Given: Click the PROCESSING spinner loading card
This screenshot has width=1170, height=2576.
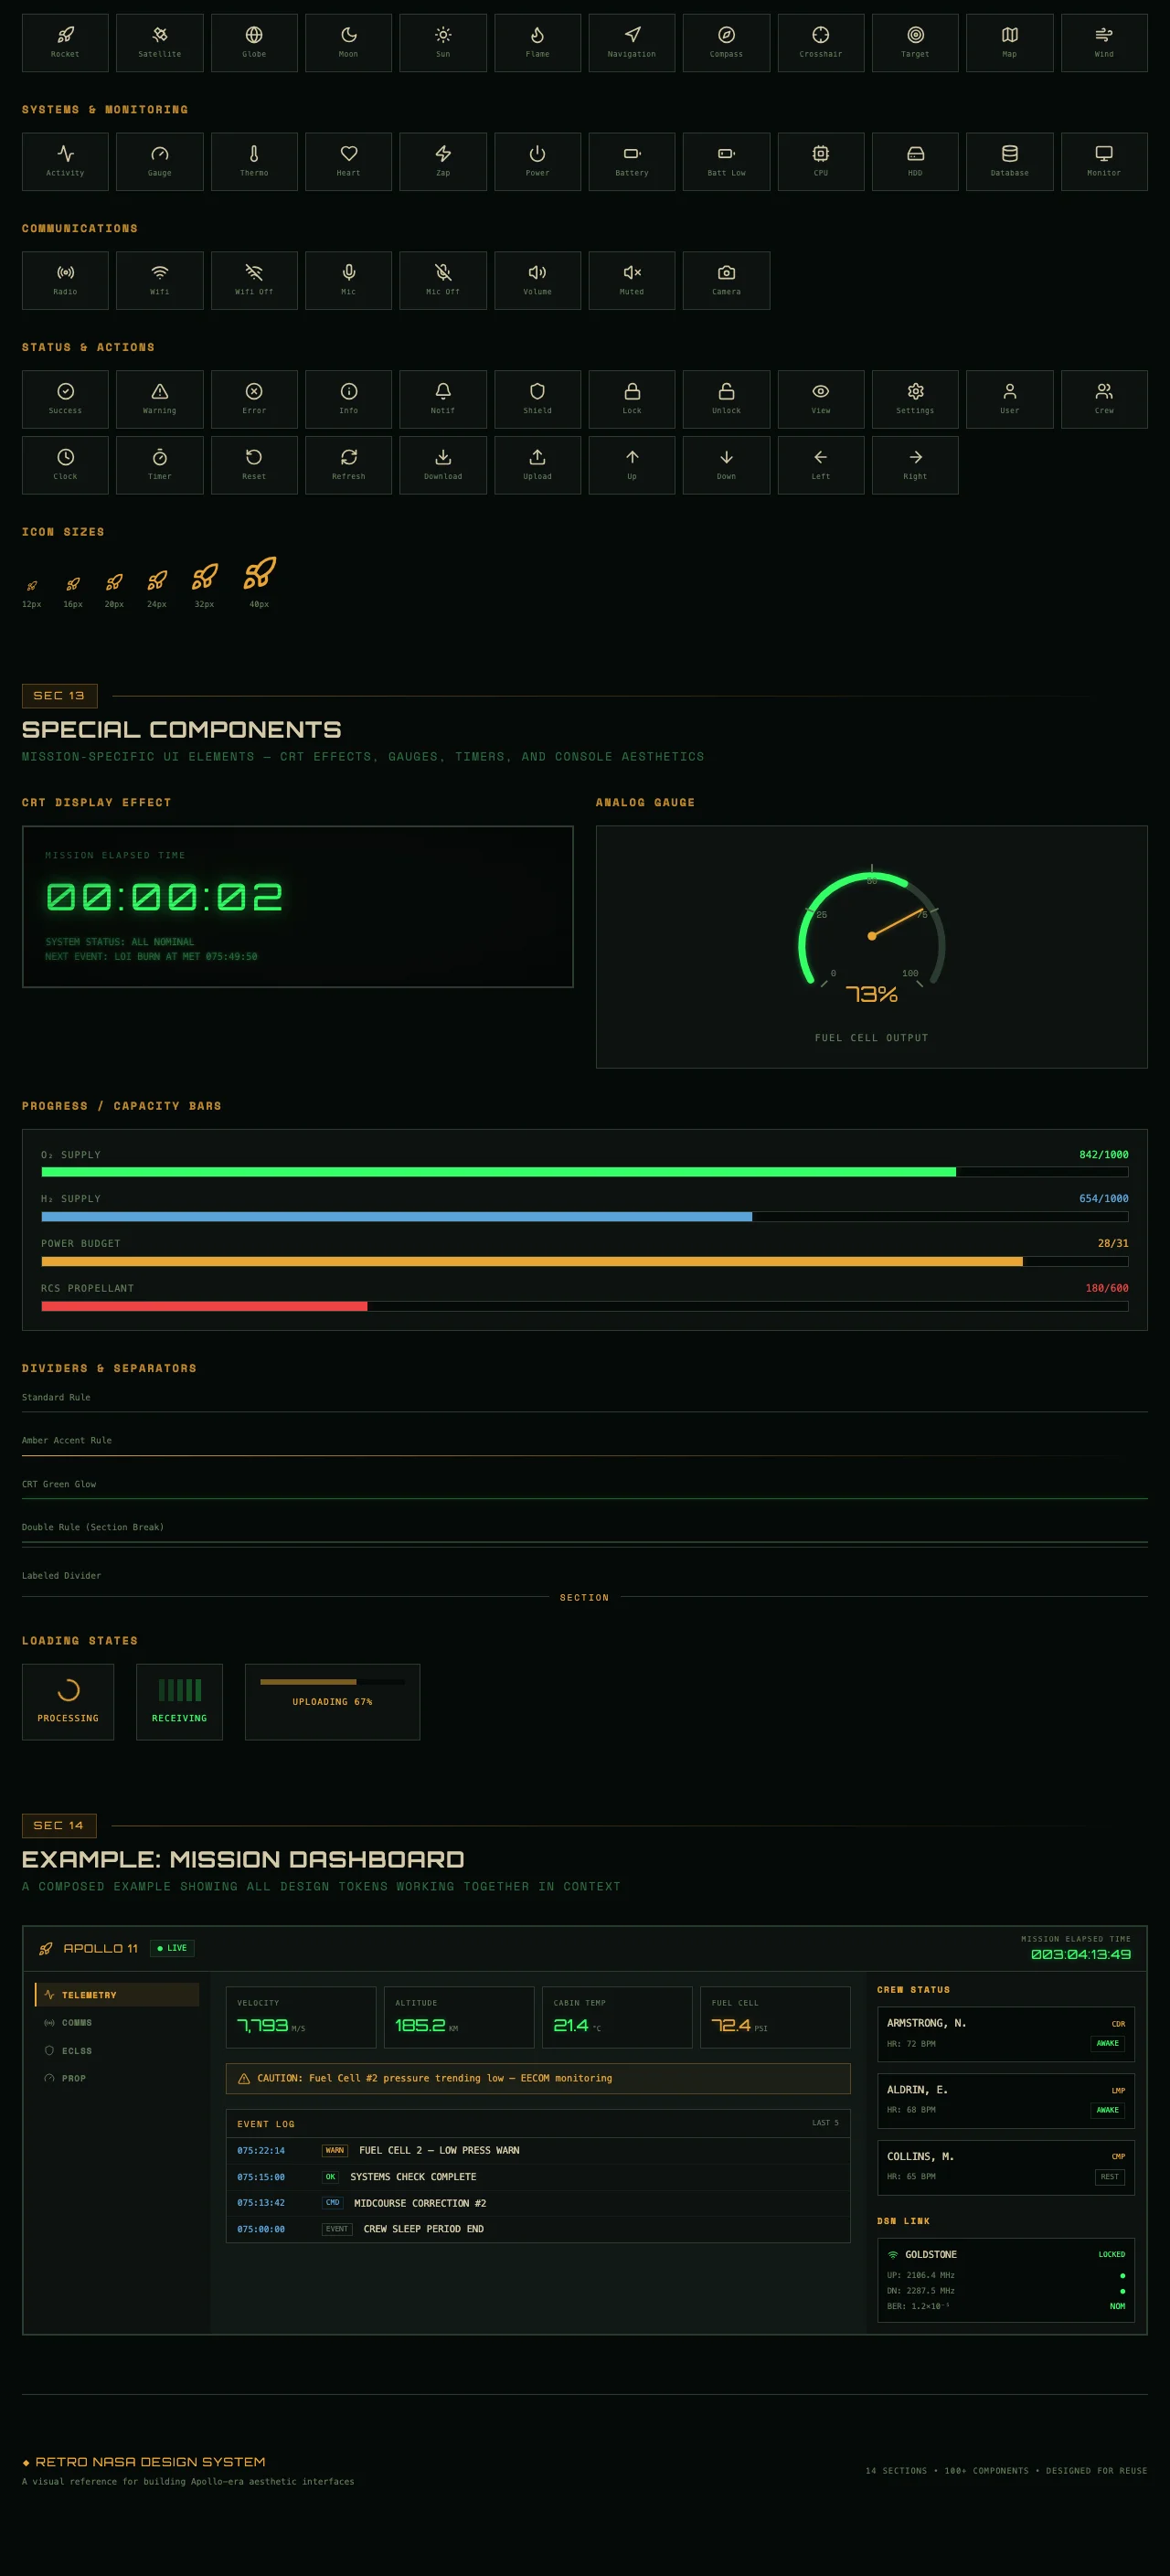Looking at the screenshot, I should pos(68,1702).
